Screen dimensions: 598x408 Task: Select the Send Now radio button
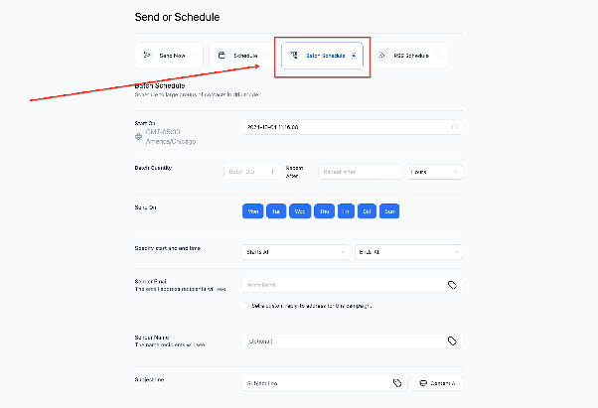(x=194, y=56)
